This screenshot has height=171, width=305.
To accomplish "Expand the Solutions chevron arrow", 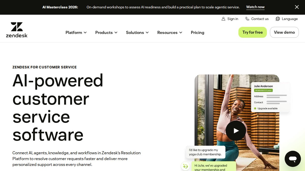I will point(147,32).
